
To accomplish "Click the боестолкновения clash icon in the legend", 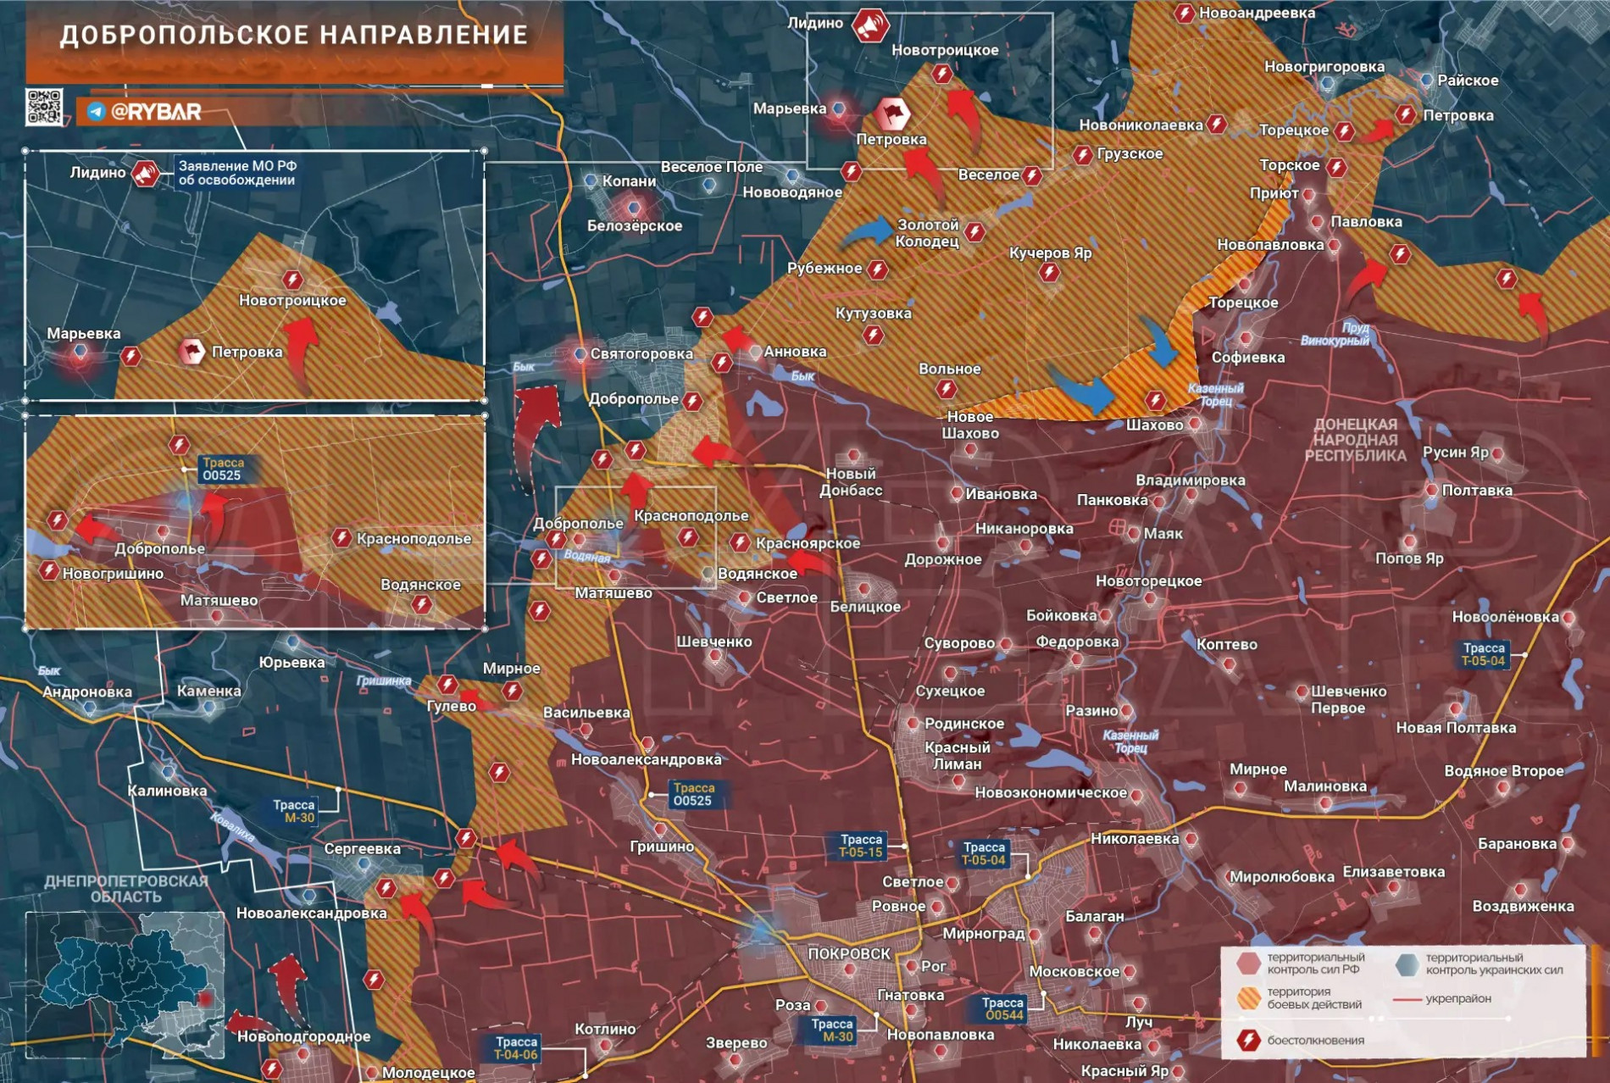I will (1248, 1040).
